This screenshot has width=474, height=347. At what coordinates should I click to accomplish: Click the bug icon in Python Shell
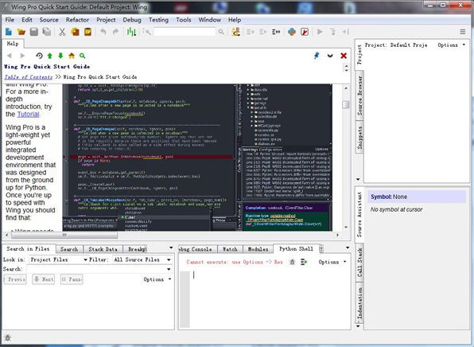292,262
